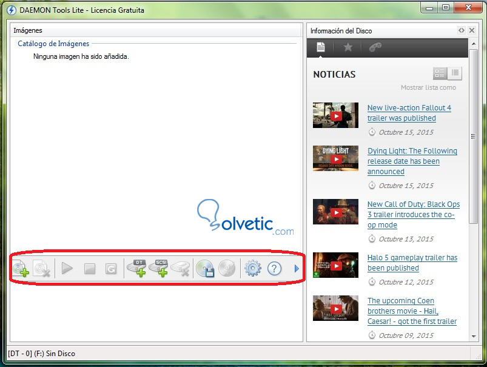Close the Información del Disco panel
487x367 pixels.
[x=472, y=30]
